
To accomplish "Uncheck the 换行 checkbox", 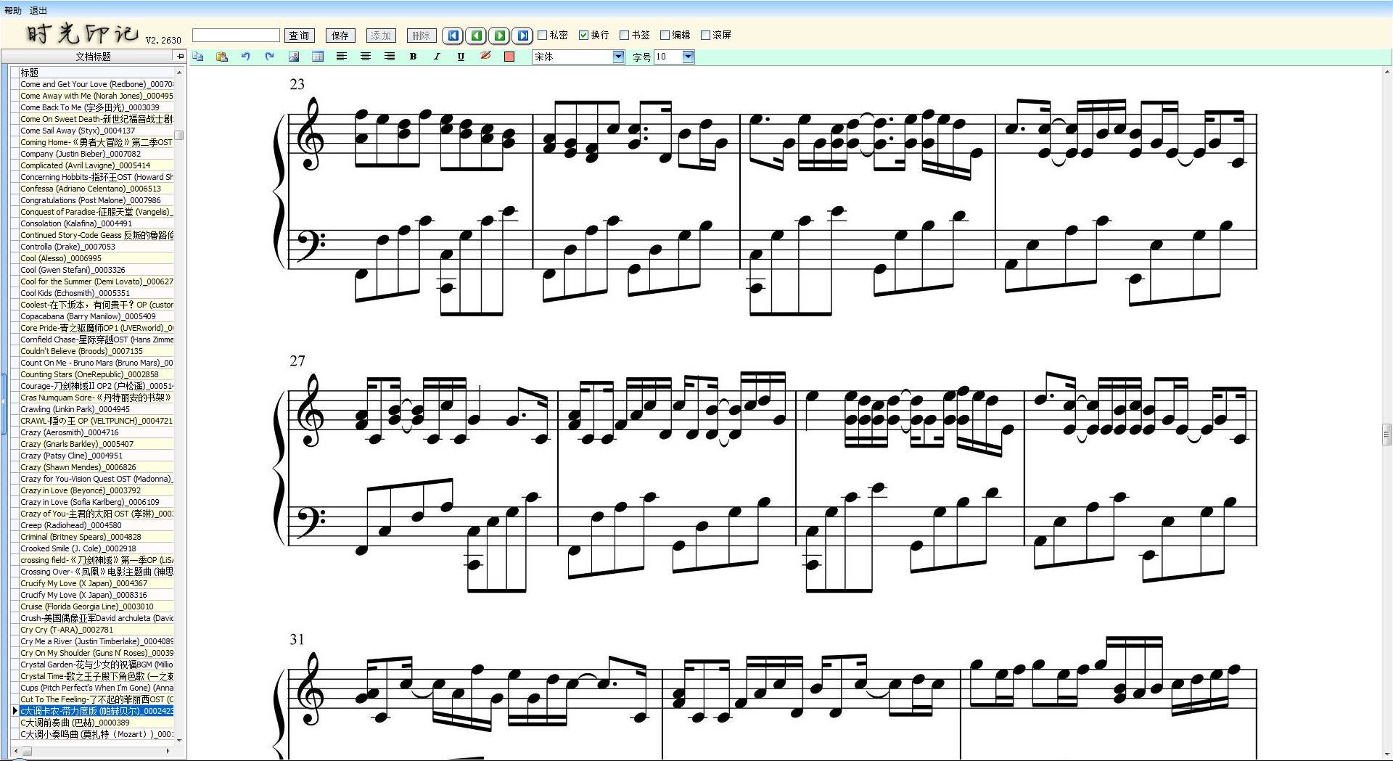I will 583,35.
